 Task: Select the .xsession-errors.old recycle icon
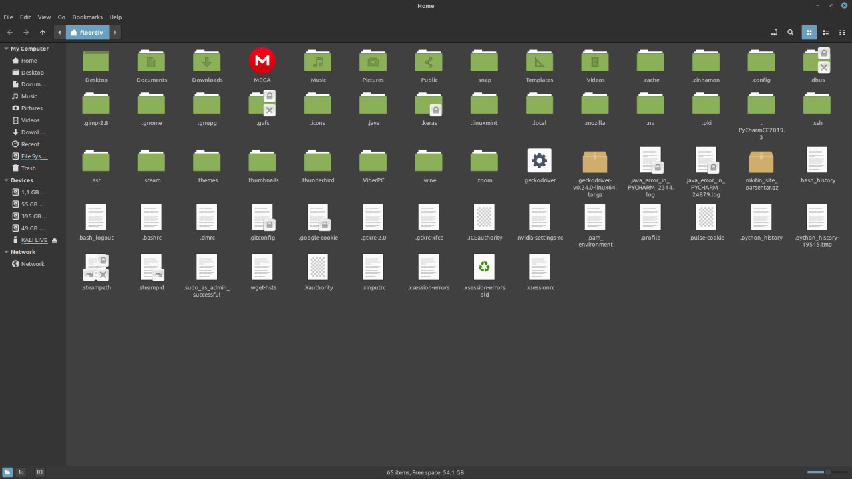[x=484, y=267]
